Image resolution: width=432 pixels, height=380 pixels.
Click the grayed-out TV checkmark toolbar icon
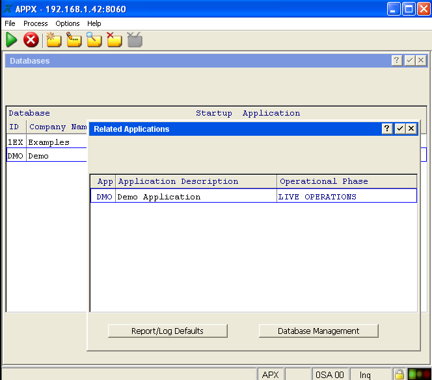[x=135, y=40]
